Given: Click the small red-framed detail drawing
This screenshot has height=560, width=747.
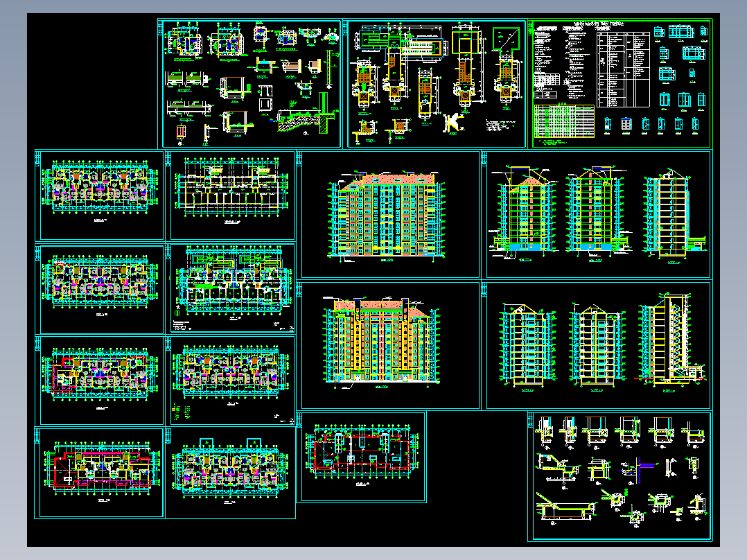Looking at the screenshot, I should coord(181,132).
